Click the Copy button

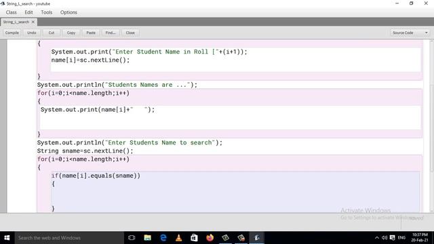pos(71,33)
